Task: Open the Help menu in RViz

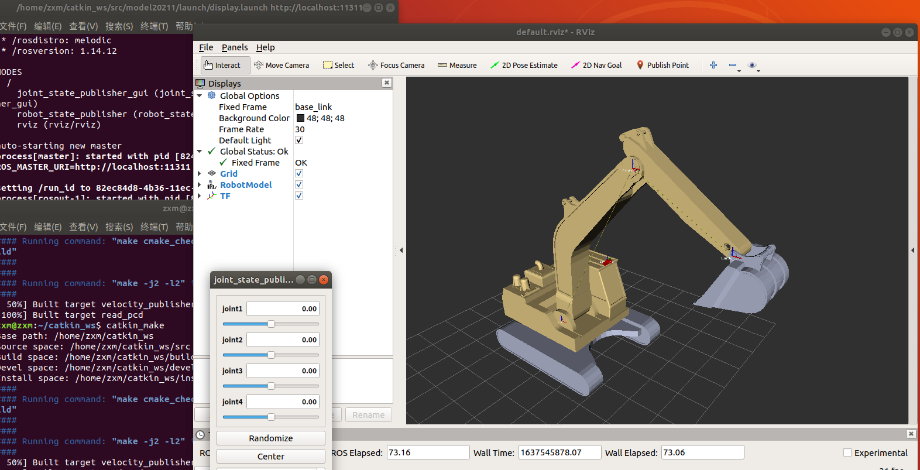Action: [x=265, y=47]
